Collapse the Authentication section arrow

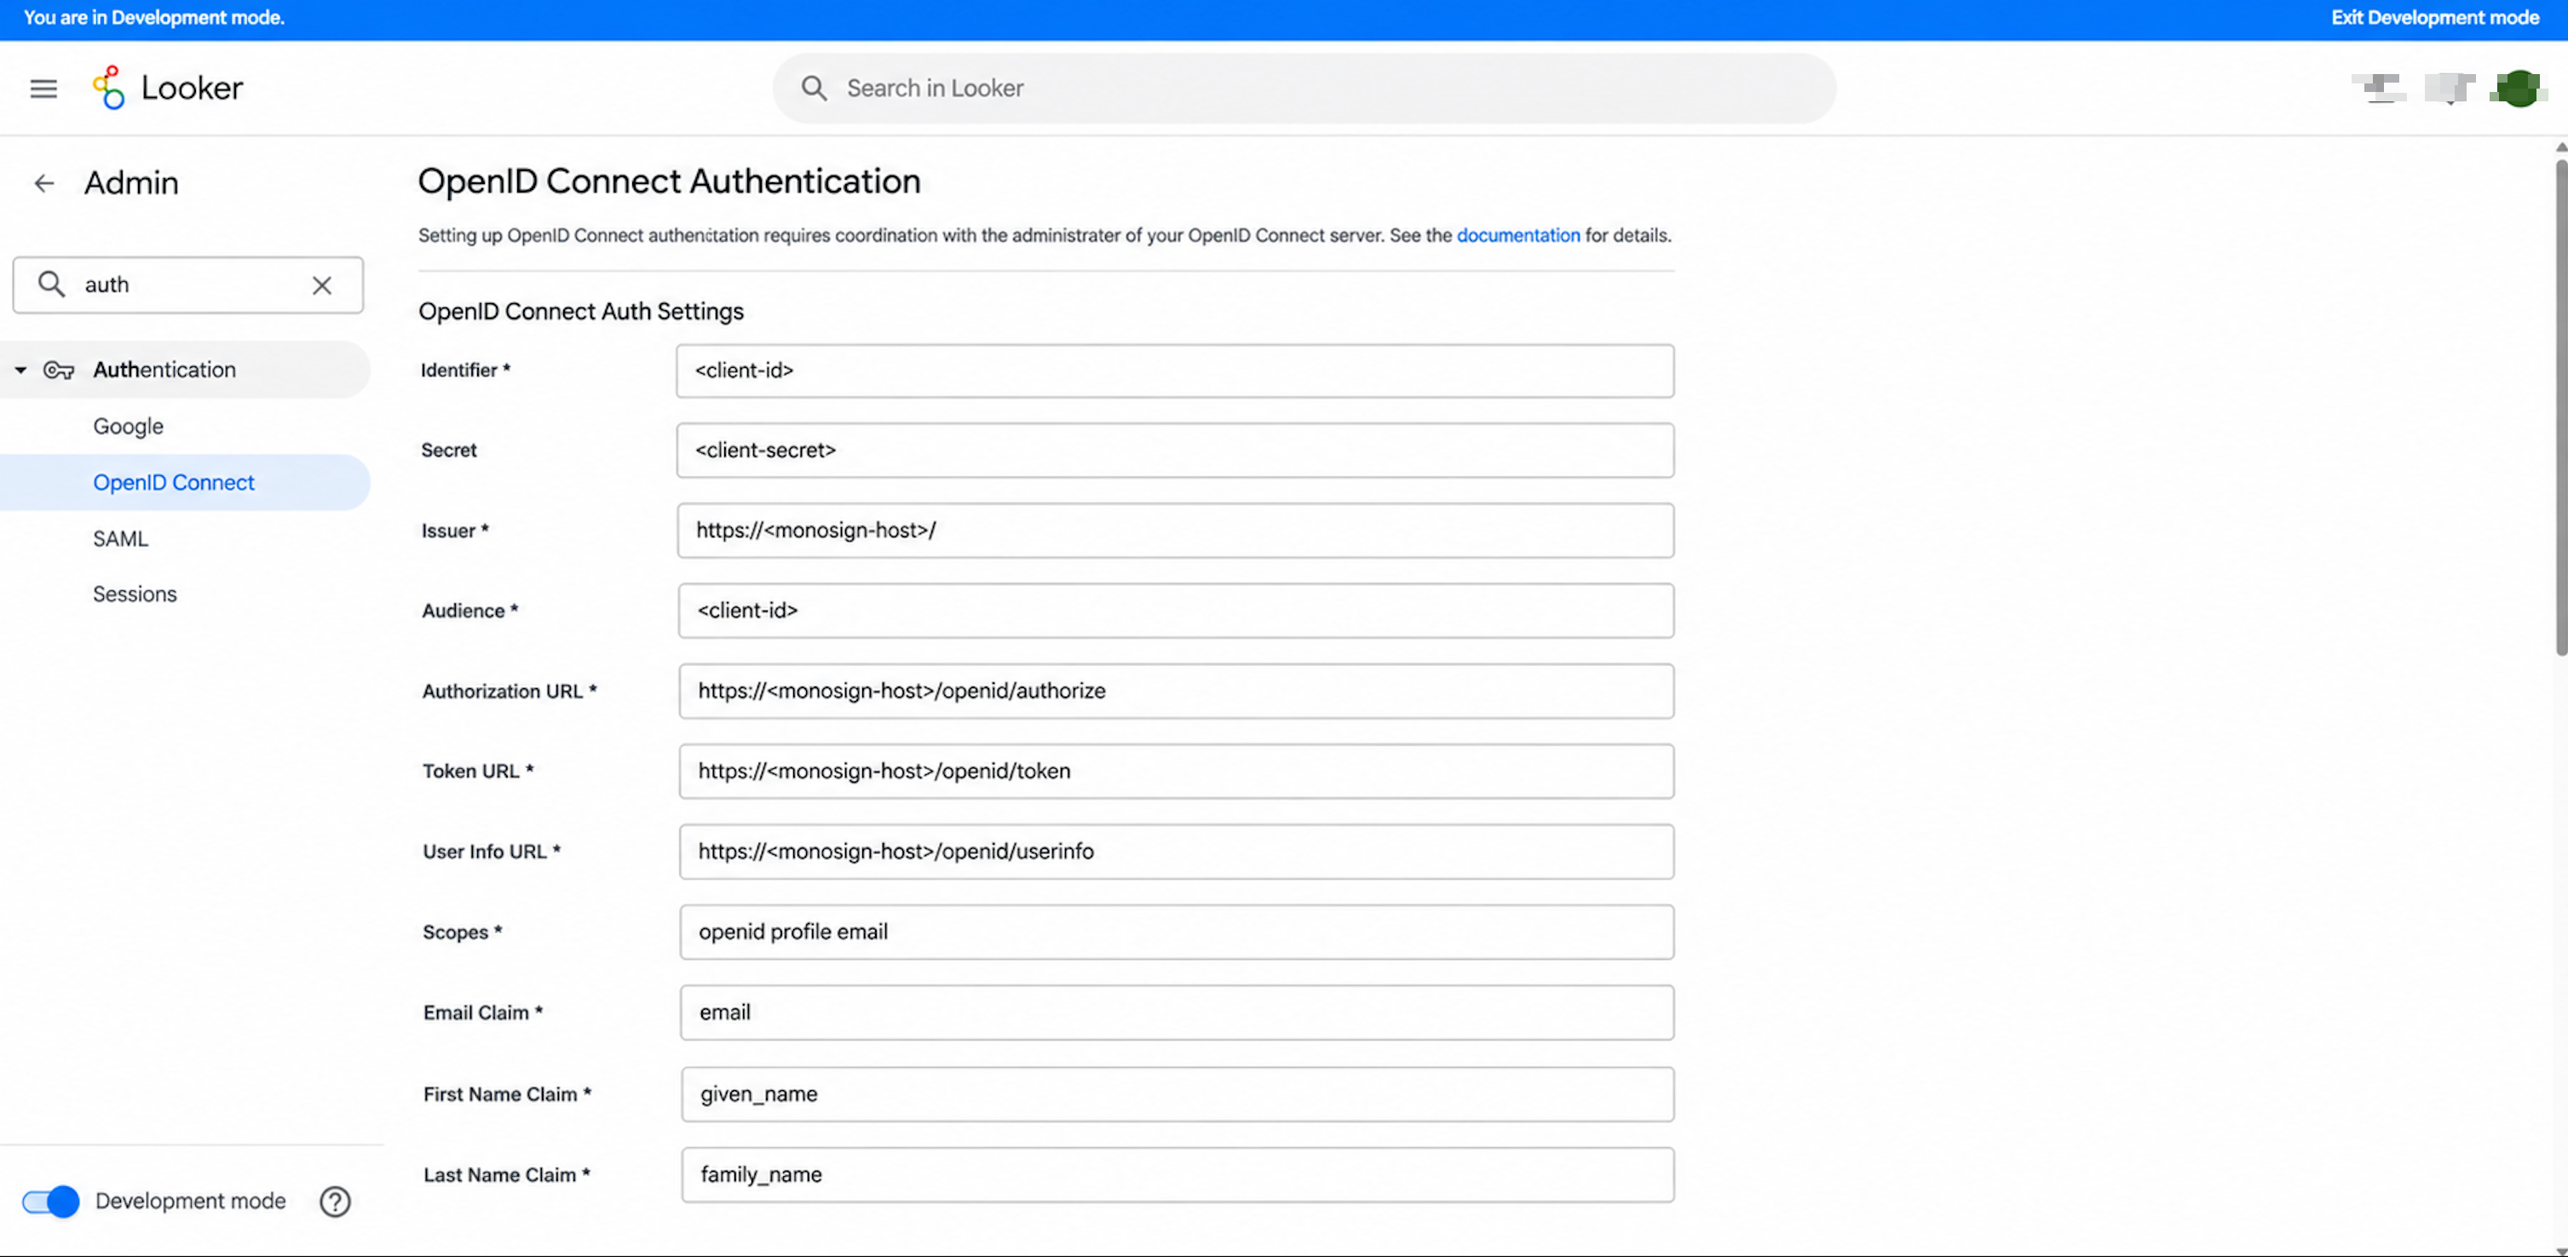20,370
